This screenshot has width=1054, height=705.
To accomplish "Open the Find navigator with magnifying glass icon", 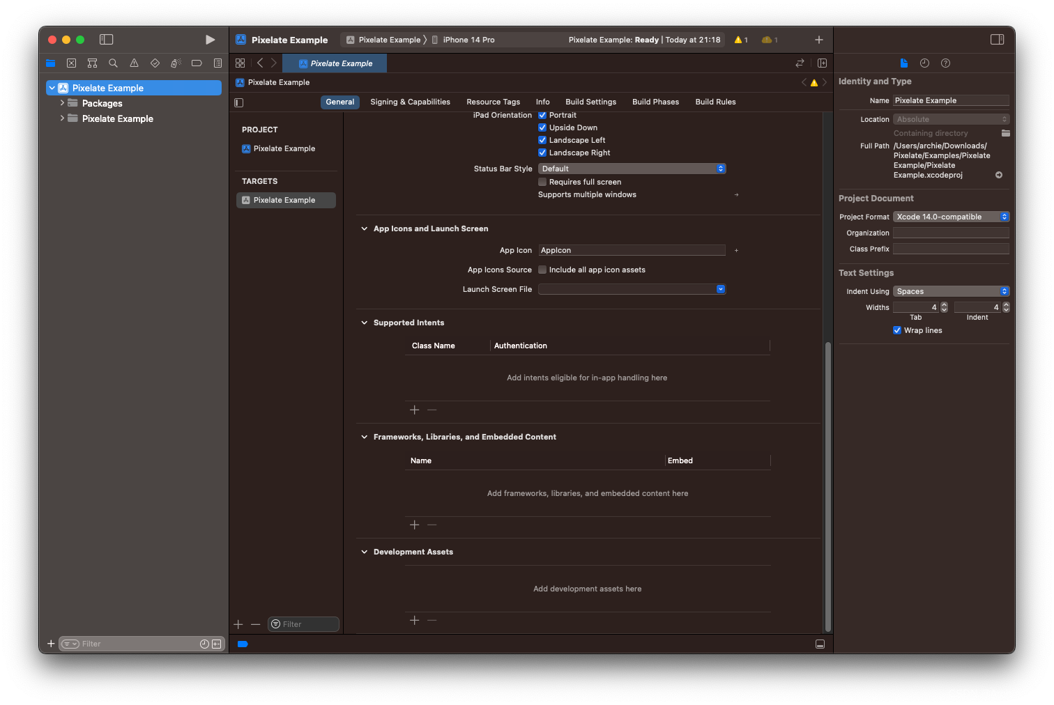I will pos(113,63).
